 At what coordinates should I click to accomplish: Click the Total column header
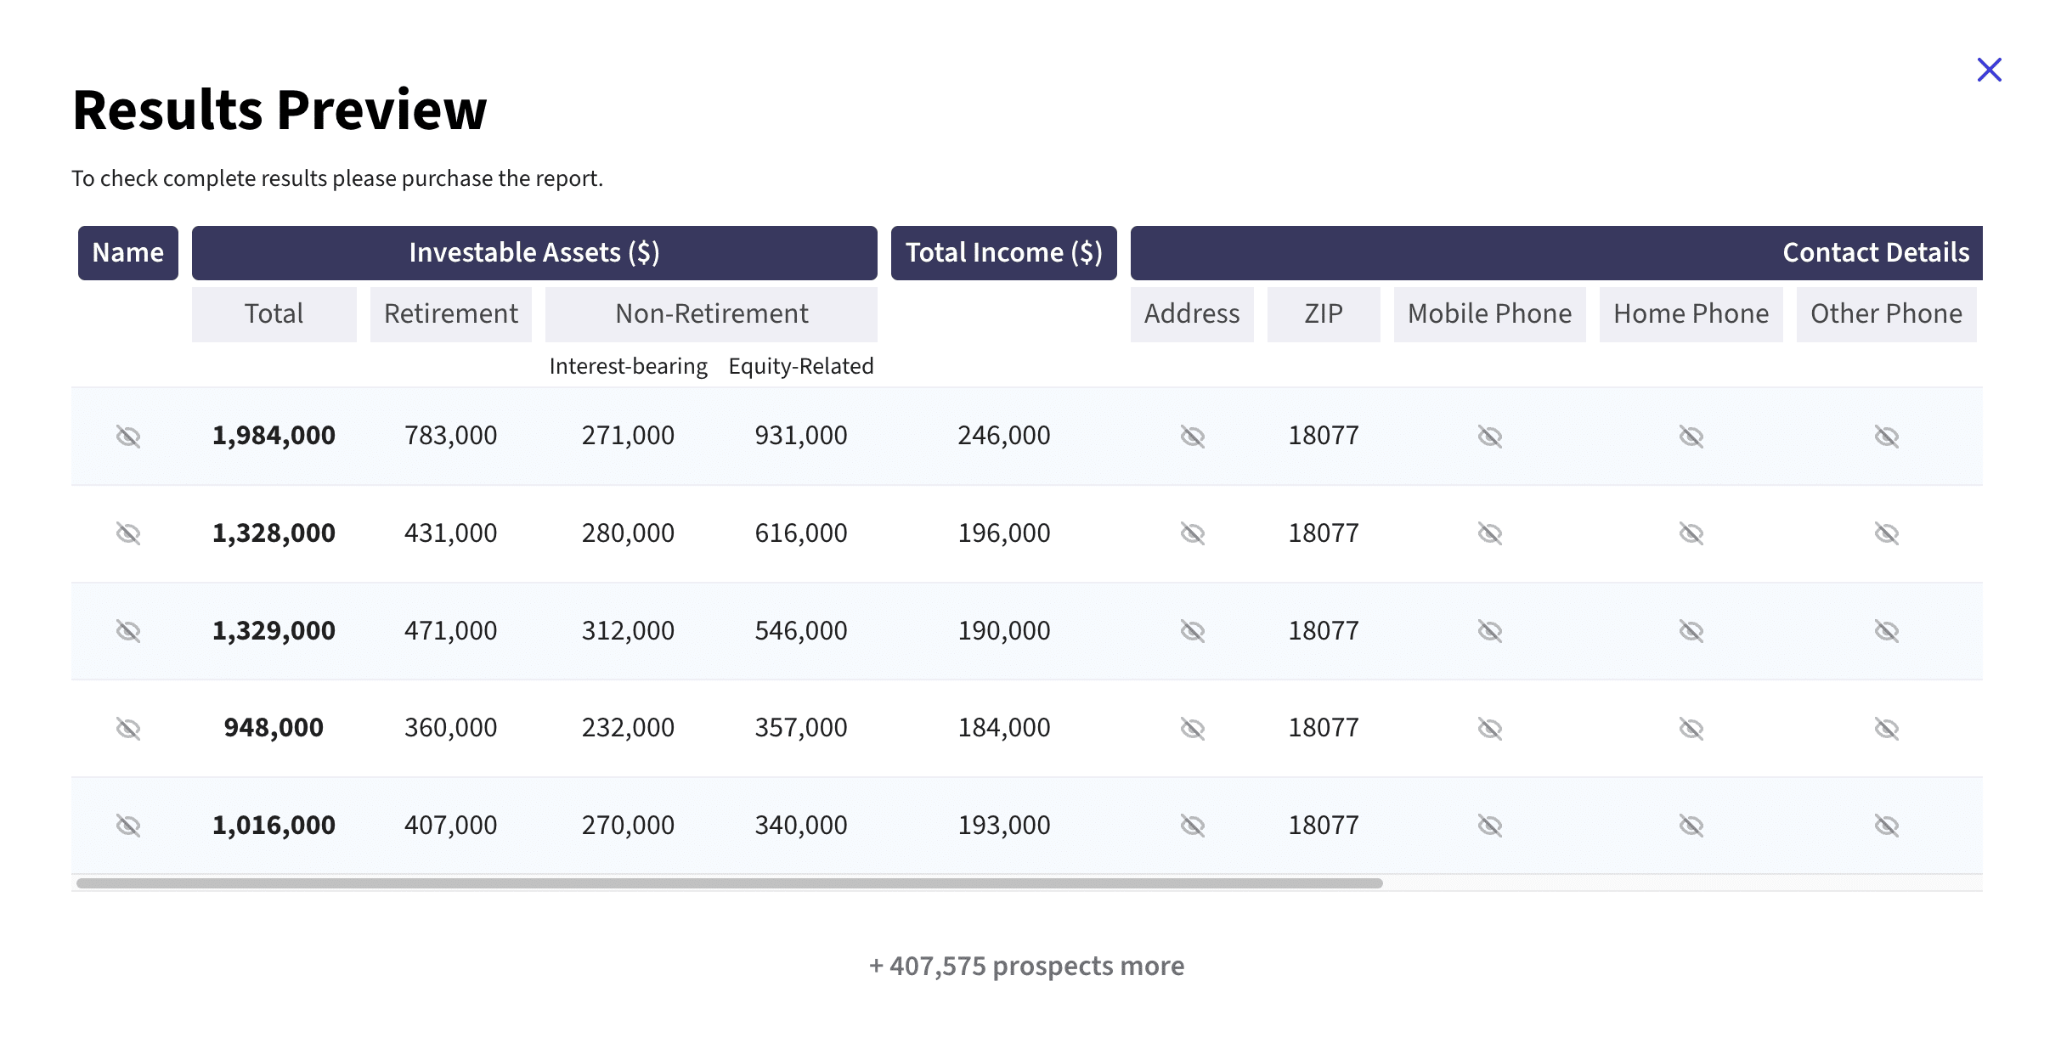[x=274, y=314]
